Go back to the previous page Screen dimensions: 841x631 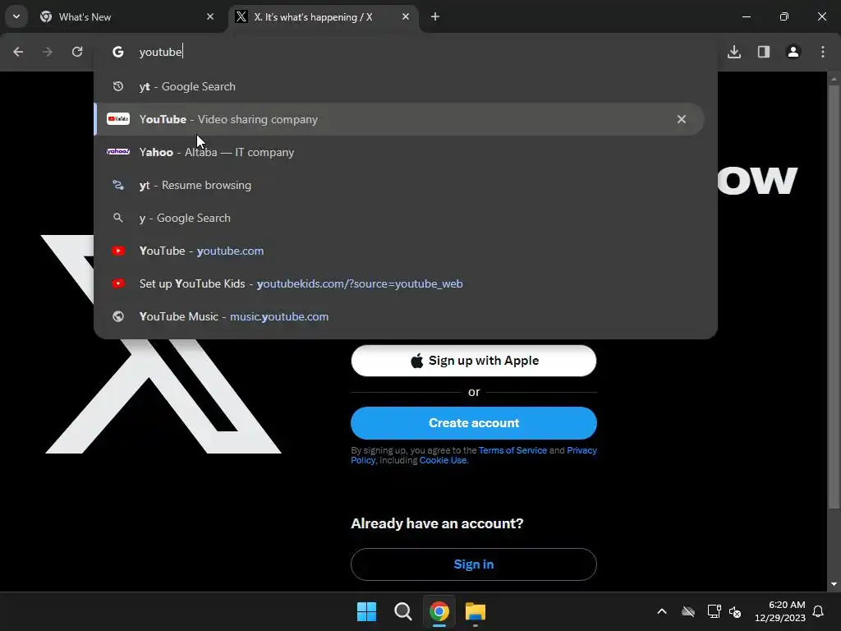[18, 52]
